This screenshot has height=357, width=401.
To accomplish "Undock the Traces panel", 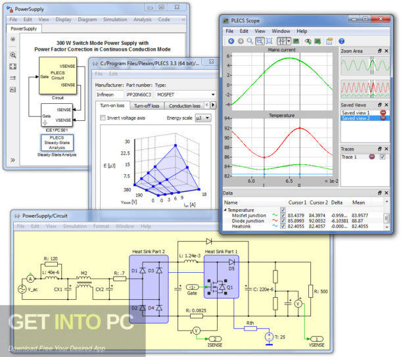I will [x=380, y=149].
